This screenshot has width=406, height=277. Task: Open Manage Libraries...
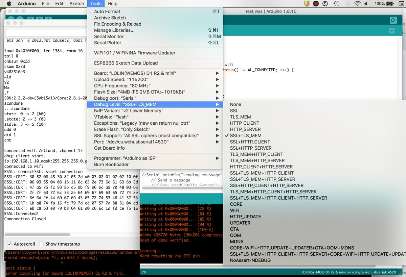[x=155, y=30]
